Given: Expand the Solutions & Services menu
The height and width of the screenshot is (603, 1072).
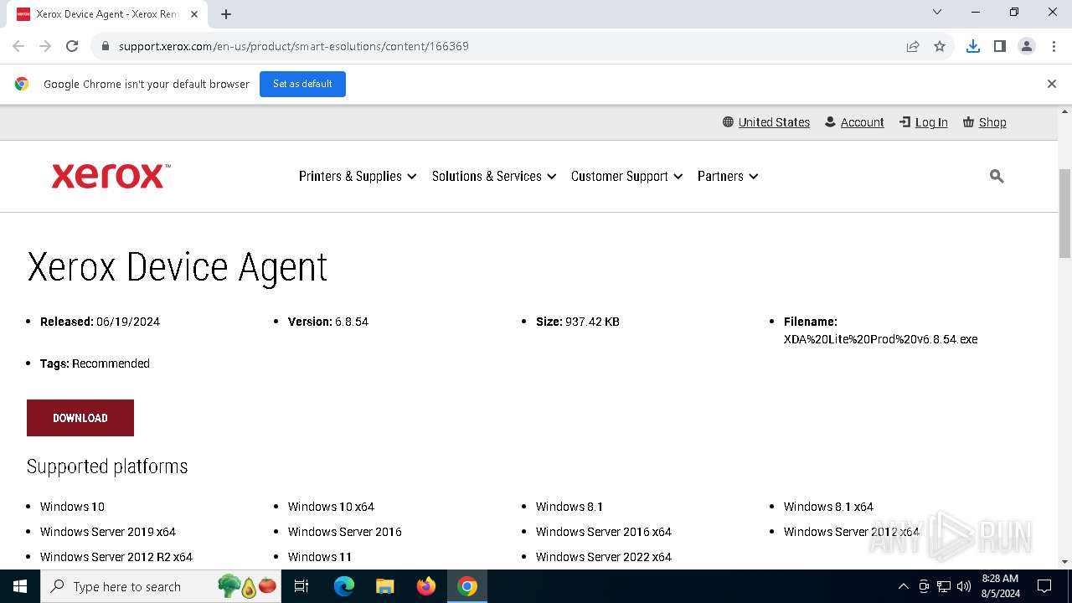Looking at the screenshot, I should (x=494, y=176).
